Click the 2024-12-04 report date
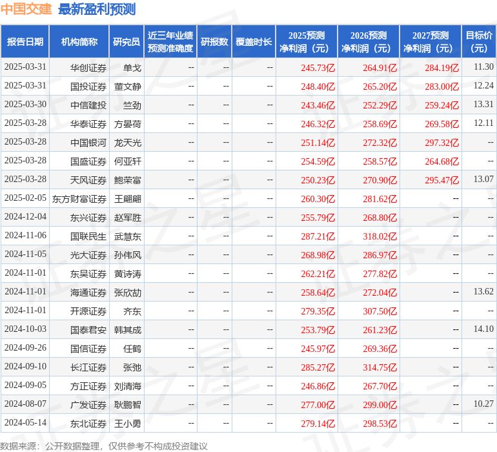 pos(25,216)
